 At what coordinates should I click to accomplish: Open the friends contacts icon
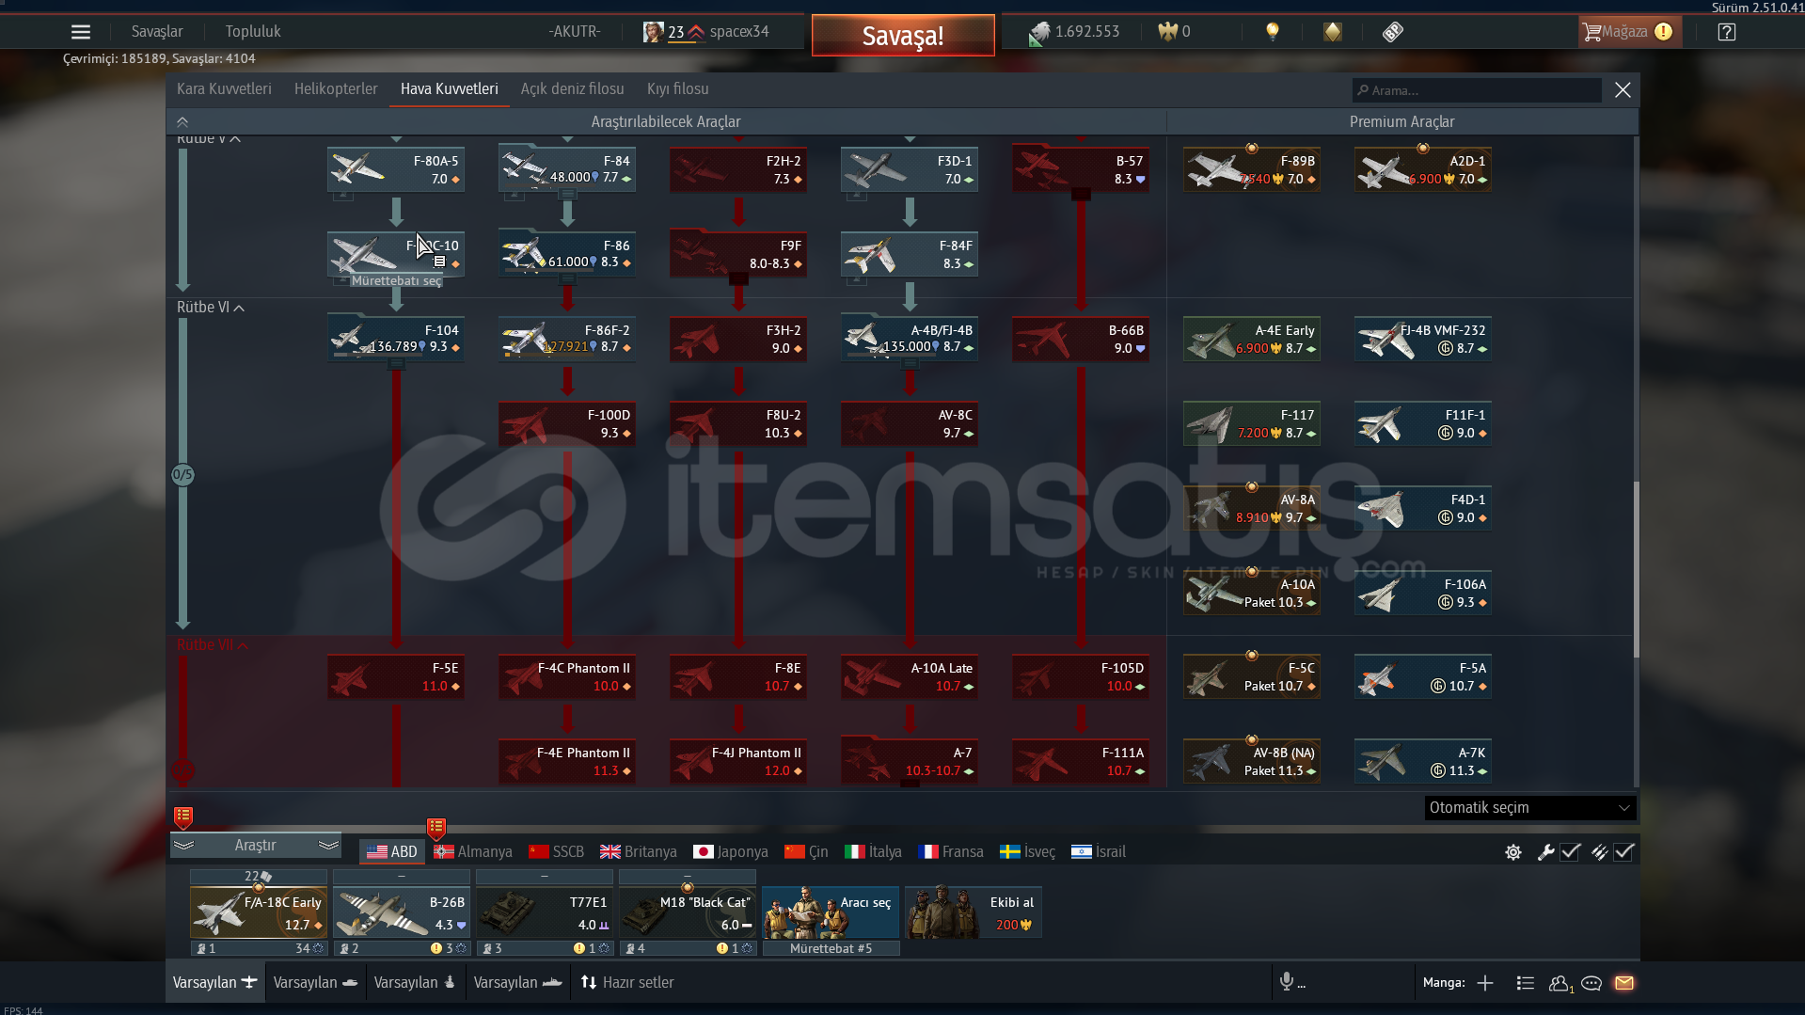pos(1560,983)
